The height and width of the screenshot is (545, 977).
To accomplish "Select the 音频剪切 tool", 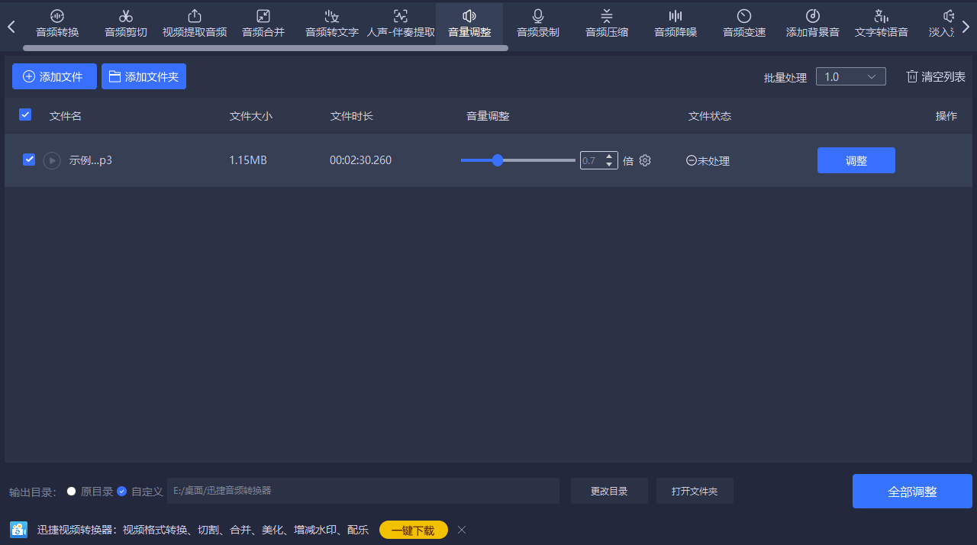I will (125, 23).
